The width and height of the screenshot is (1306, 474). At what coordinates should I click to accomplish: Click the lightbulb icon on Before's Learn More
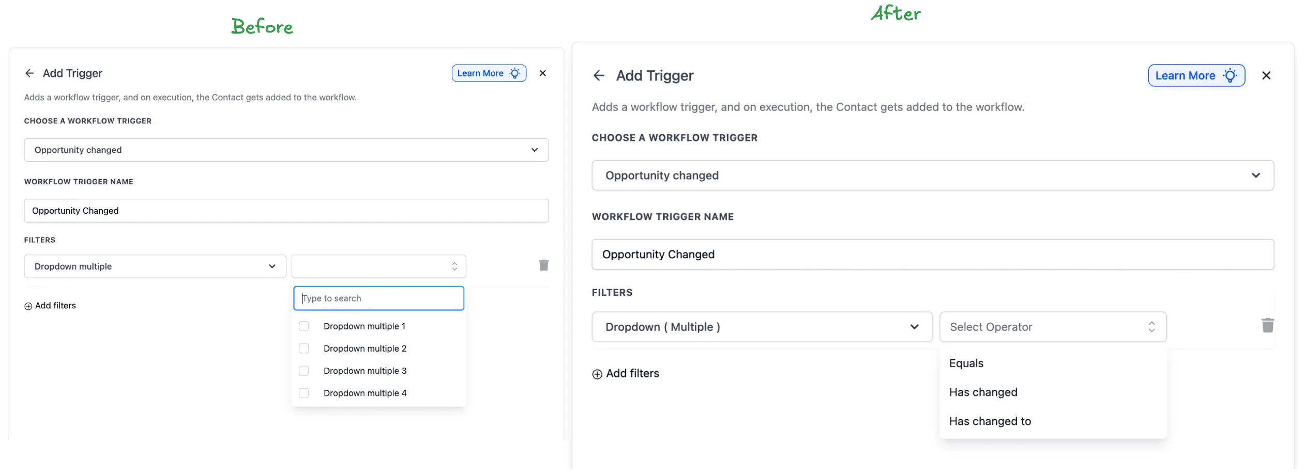[x=514, y=73]
